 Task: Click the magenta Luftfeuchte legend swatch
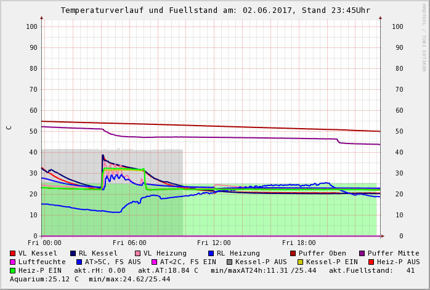[12, 262]
